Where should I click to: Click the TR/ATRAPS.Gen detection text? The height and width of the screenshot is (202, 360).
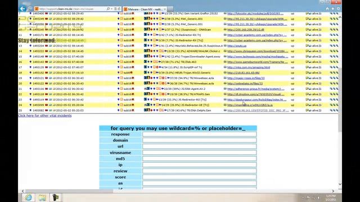coord(200,94)
